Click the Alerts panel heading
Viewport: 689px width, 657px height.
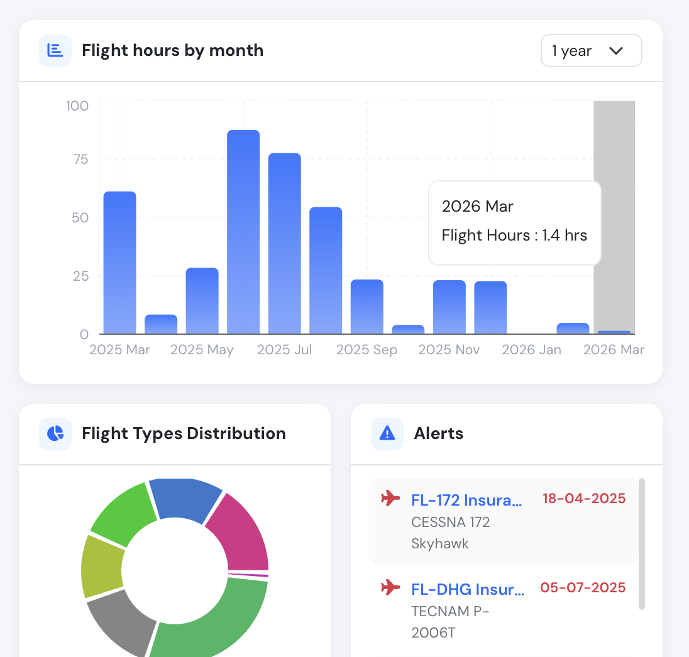point(439,433)
